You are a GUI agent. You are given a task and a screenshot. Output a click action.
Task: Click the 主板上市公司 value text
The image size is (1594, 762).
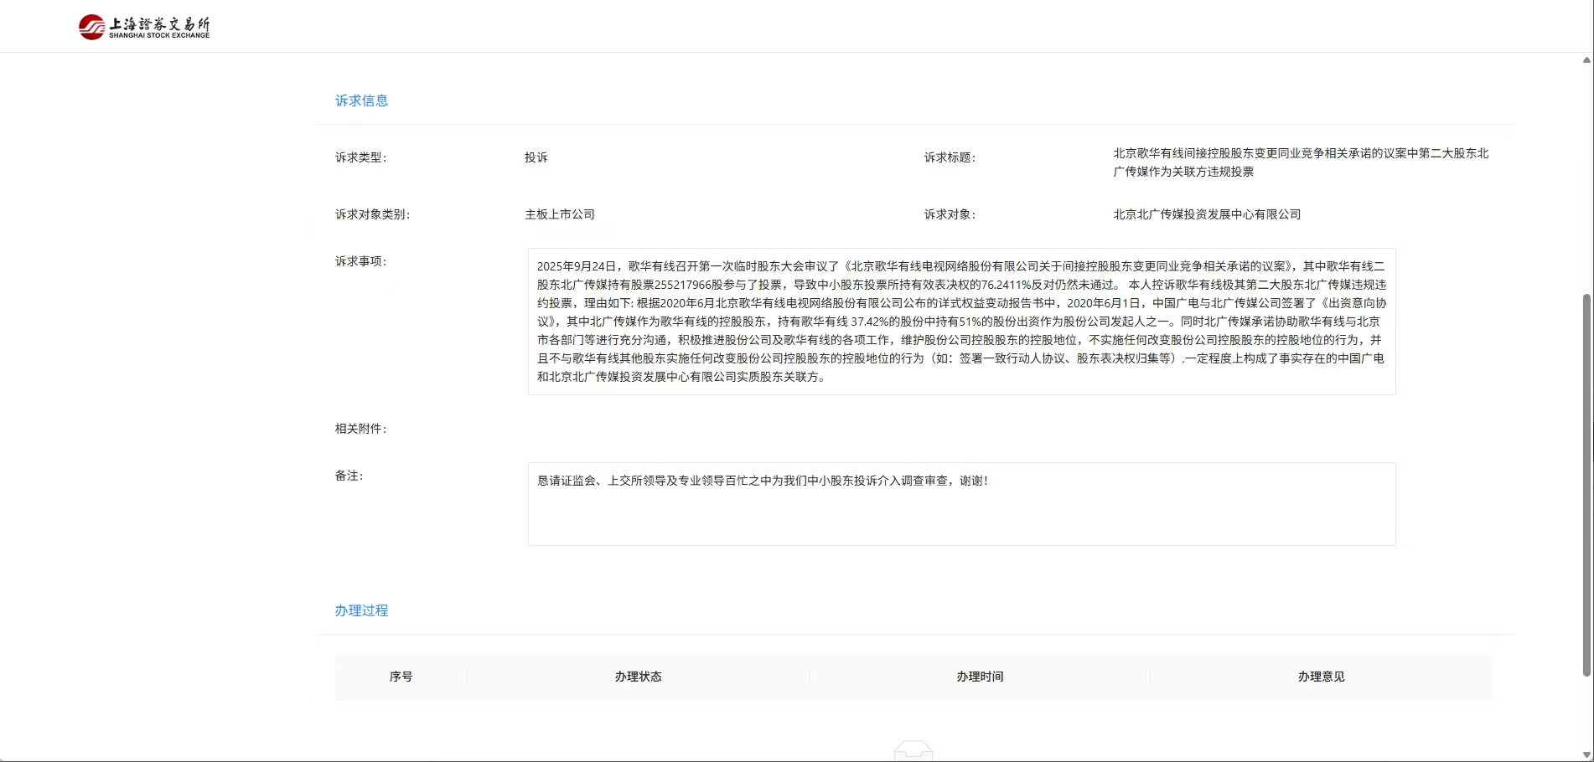(x=560, y=214)
